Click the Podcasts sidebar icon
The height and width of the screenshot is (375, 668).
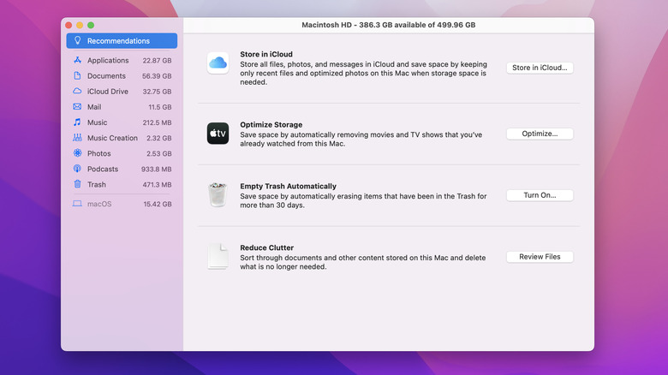click(77, 169)
